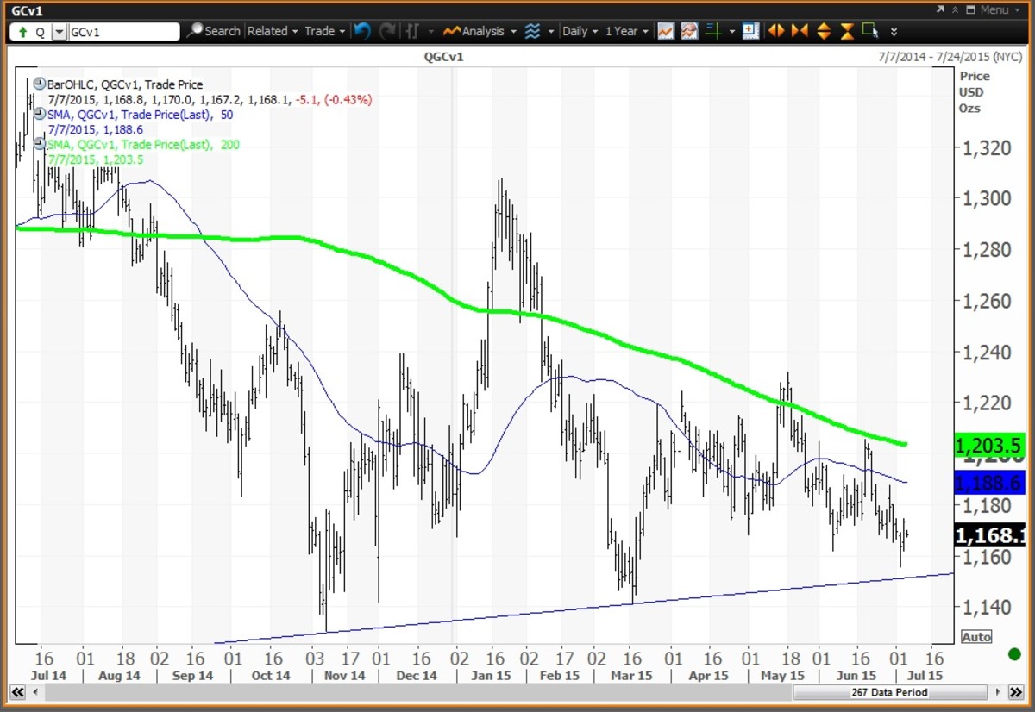1035x712 pixels.
Task: Click the crosshair cursor tool icon
Action: pyautogui.click(x=712, y=31)
